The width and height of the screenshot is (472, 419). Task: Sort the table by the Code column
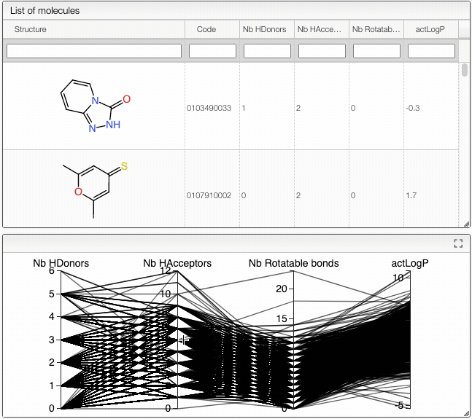click(206, 29)
